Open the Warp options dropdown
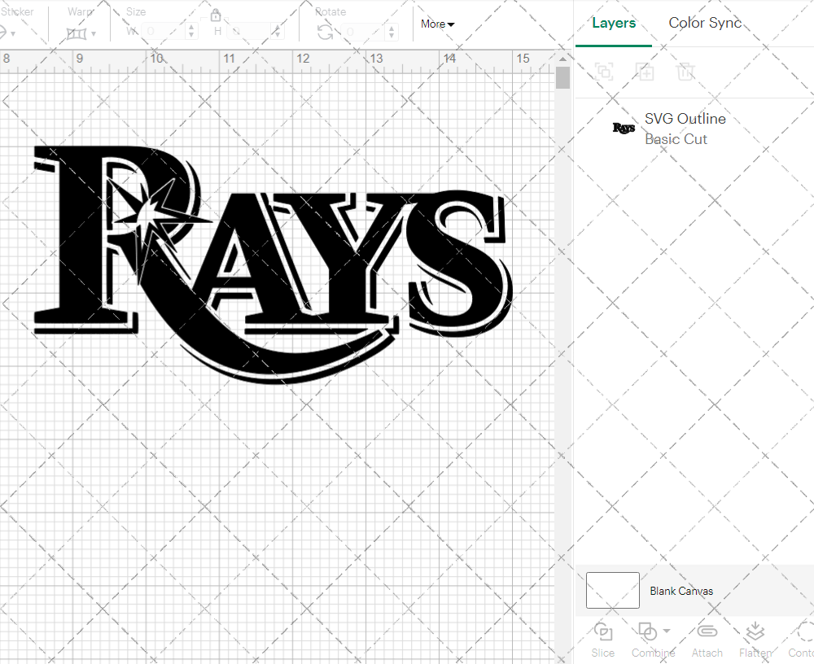This screenshot has height=664, width=814. tap(92, 34)
